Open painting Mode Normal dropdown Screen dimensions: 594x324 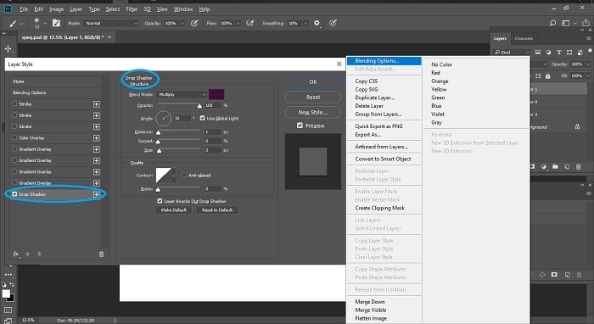[x=111, y=23]
